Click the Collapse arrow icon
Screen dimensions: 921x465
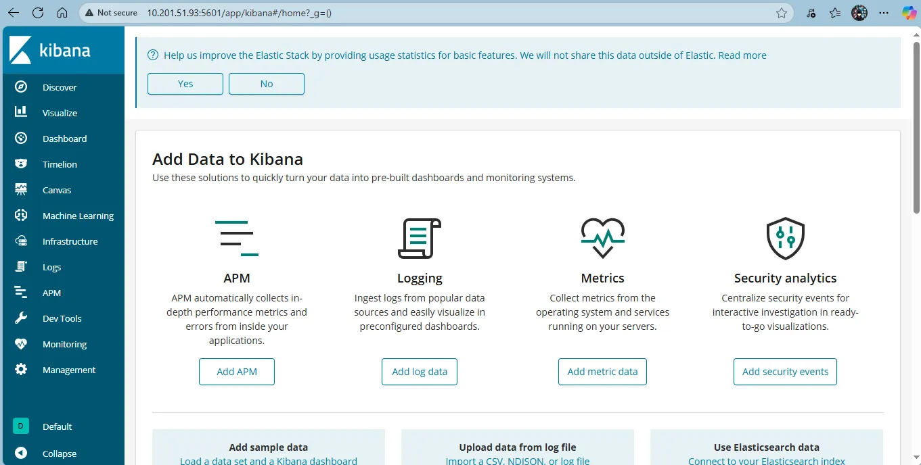point(21,454)
